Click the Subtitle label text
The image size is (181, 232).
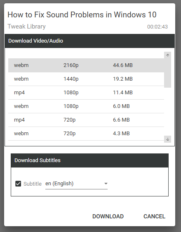[33, 184]
